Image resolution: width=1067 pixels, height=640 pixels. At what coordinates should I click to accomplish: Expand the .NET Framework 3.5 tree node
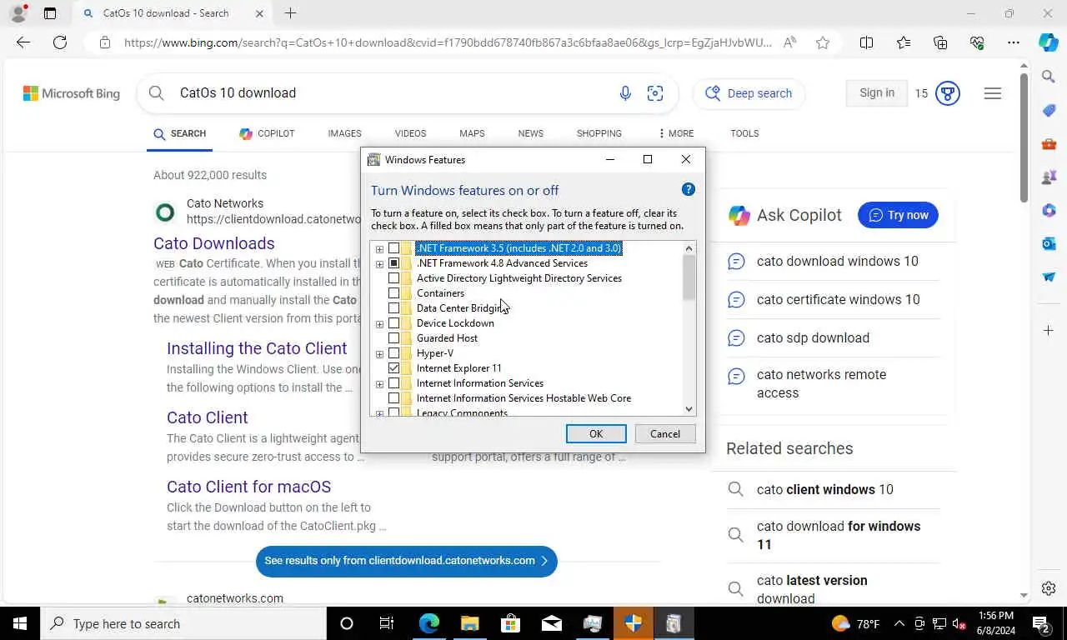click(x=379, y=249)
